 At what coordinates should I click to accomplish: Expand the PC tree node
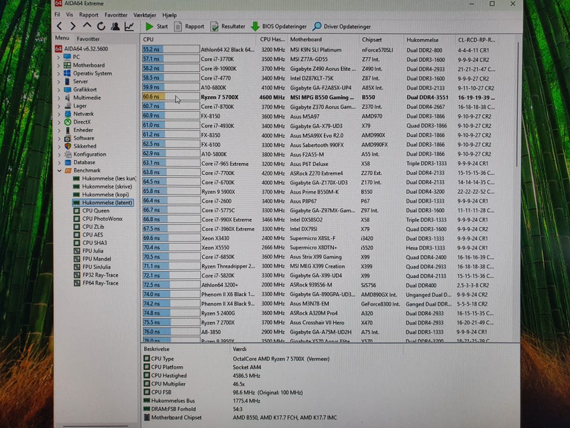[59, 57]
